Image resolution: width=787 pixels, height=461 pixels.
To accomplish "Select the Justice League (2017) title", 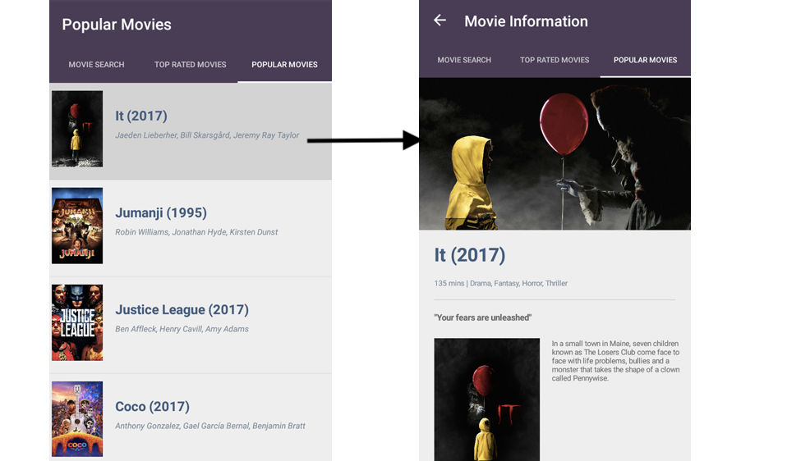I will click(182, 310).
